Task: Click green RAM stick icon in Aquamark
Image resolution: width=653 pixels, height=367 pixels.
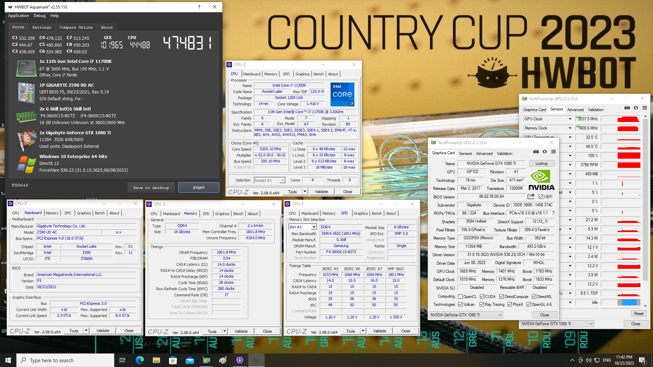Action: [x=26, y=117]
